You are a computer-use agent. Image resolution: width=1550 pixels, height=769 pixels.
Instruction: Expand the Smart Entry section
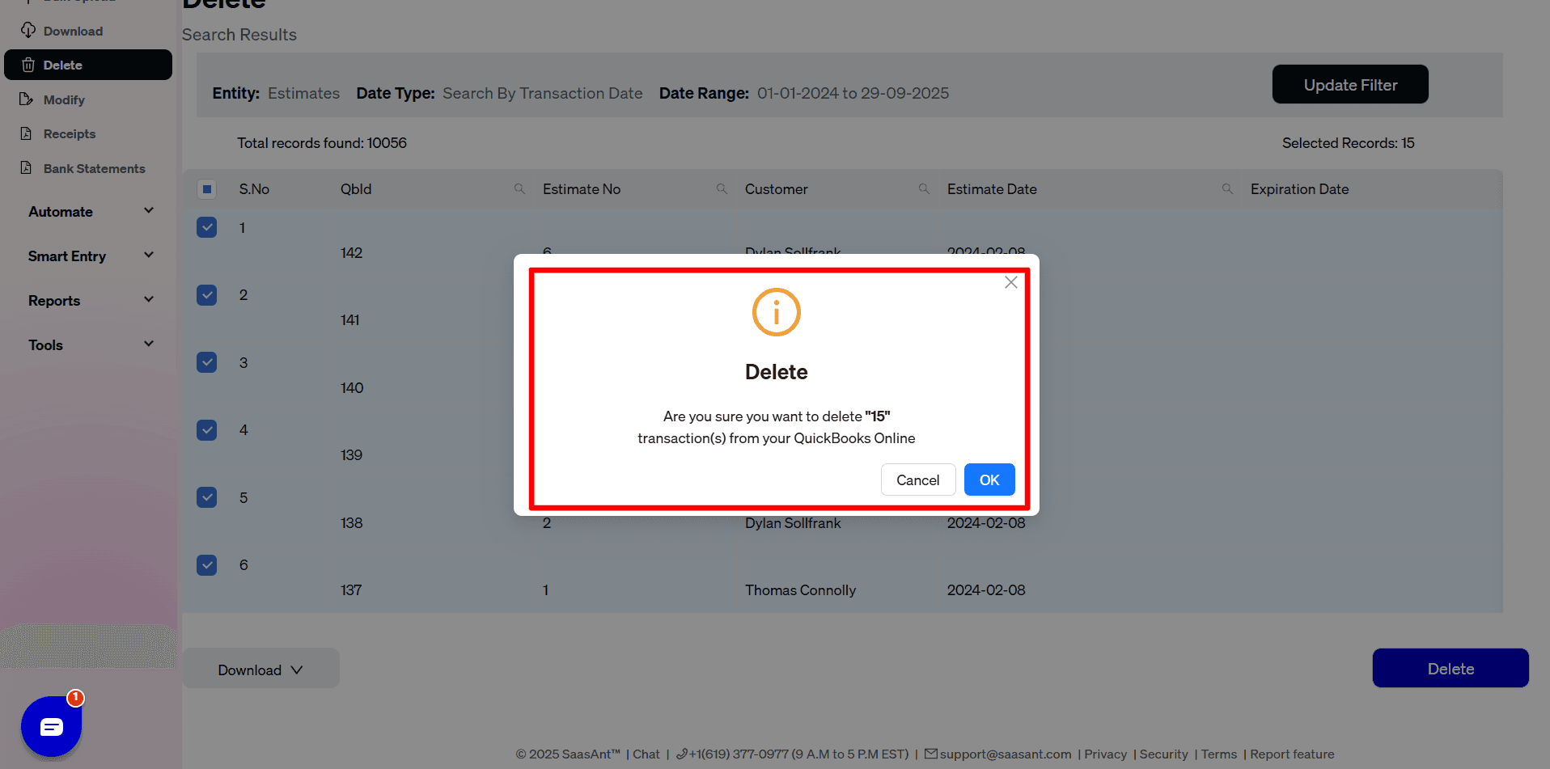(89, 256)
